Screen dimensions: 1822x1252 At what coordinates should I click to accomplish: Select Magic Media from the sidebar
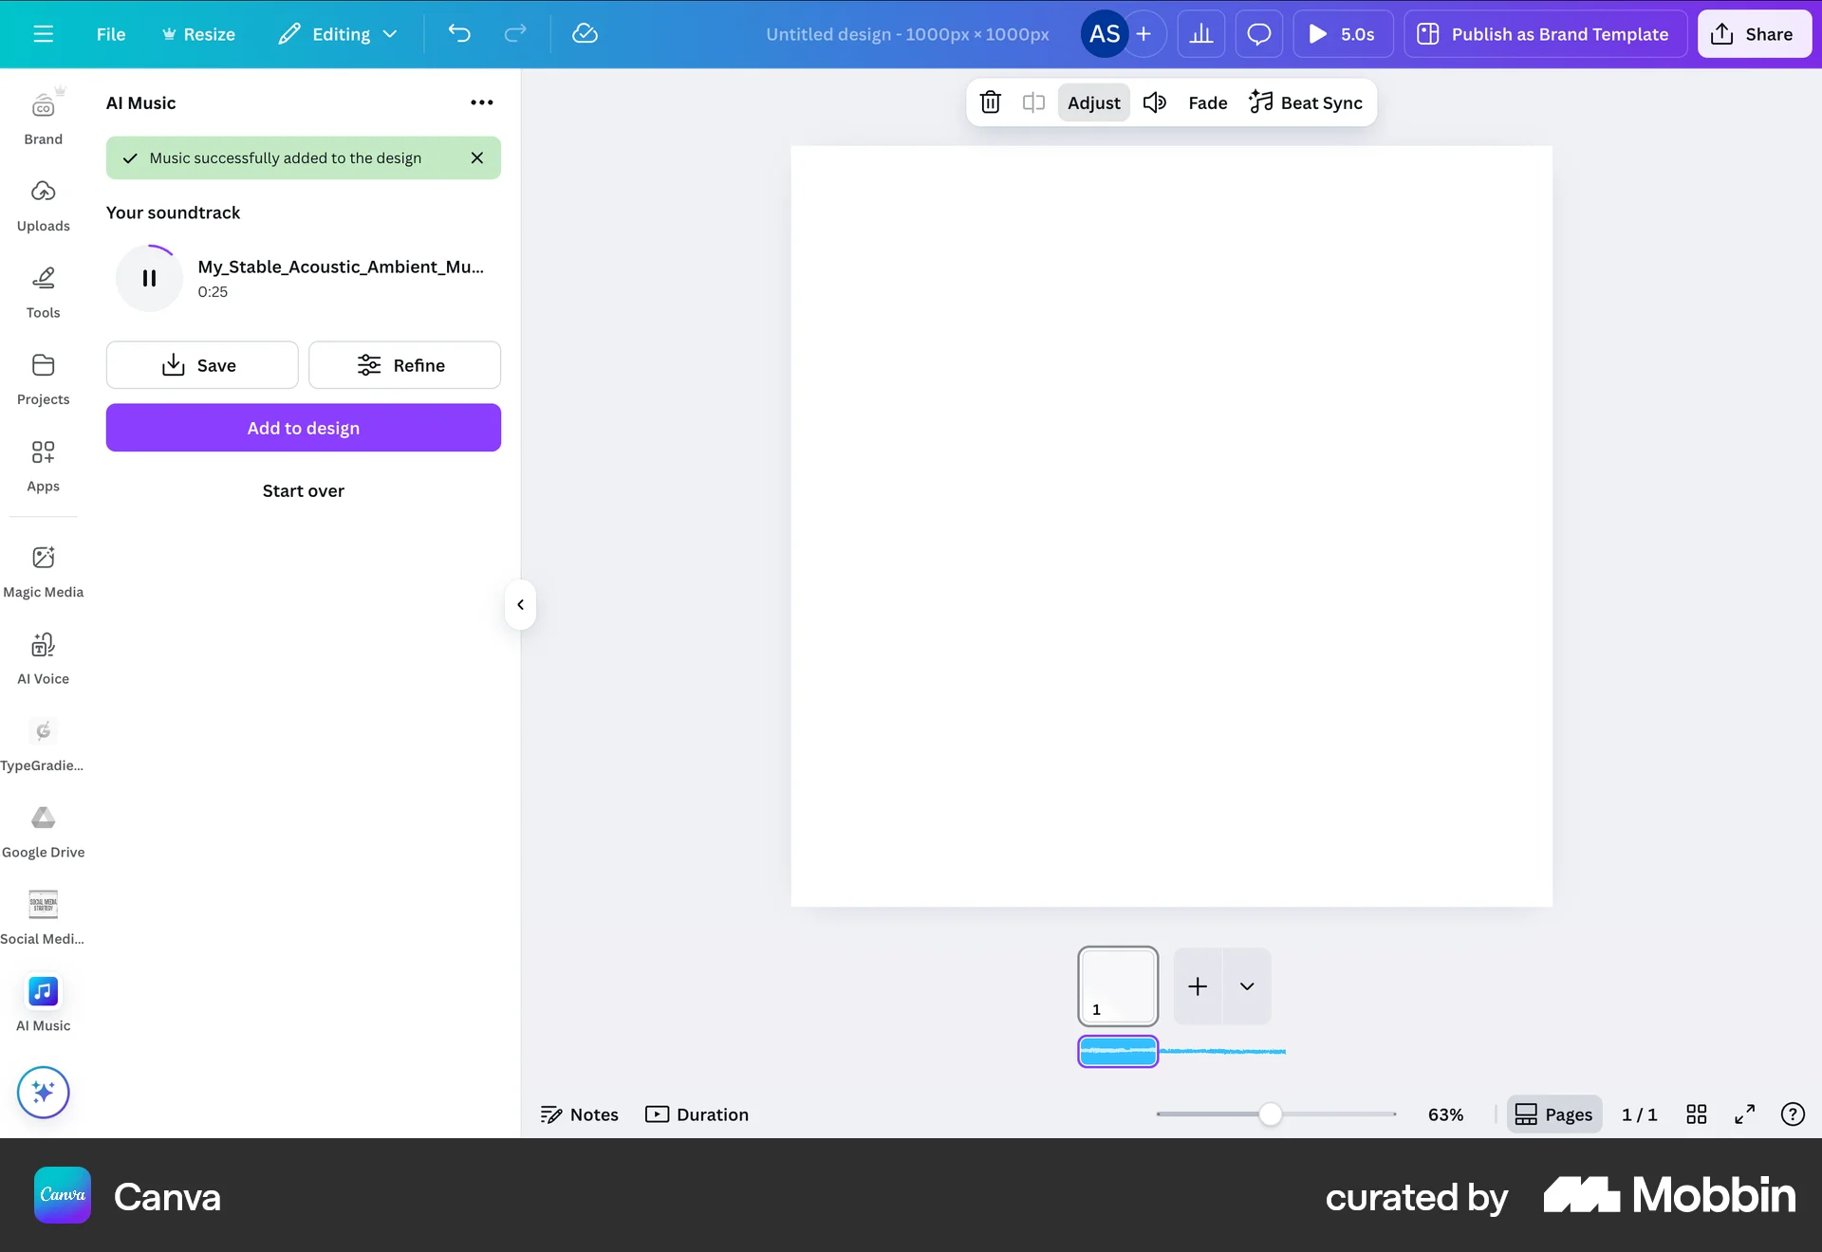(x=43, y=569)
